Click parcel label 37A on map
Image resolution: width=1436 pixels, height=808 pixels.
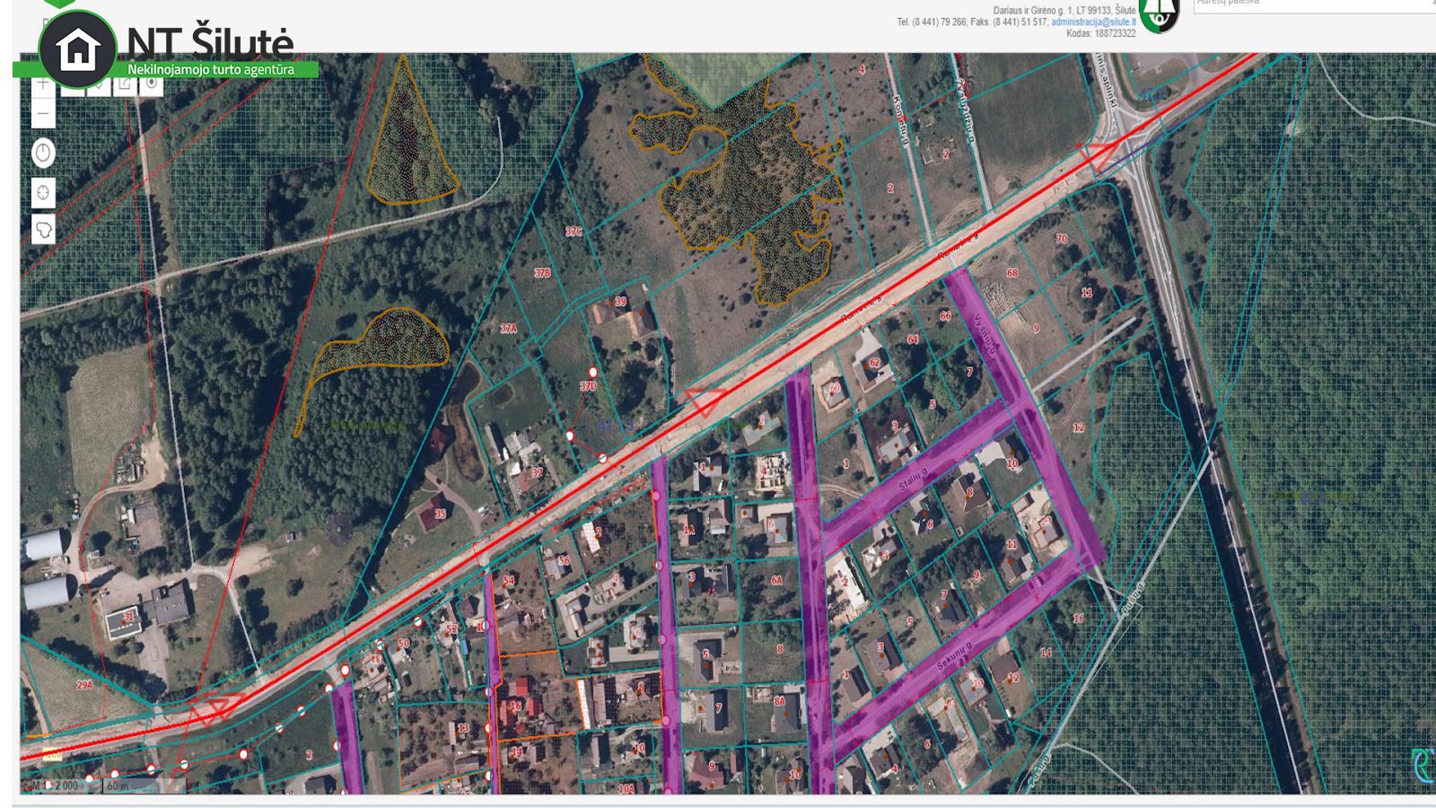pos(509,329)
